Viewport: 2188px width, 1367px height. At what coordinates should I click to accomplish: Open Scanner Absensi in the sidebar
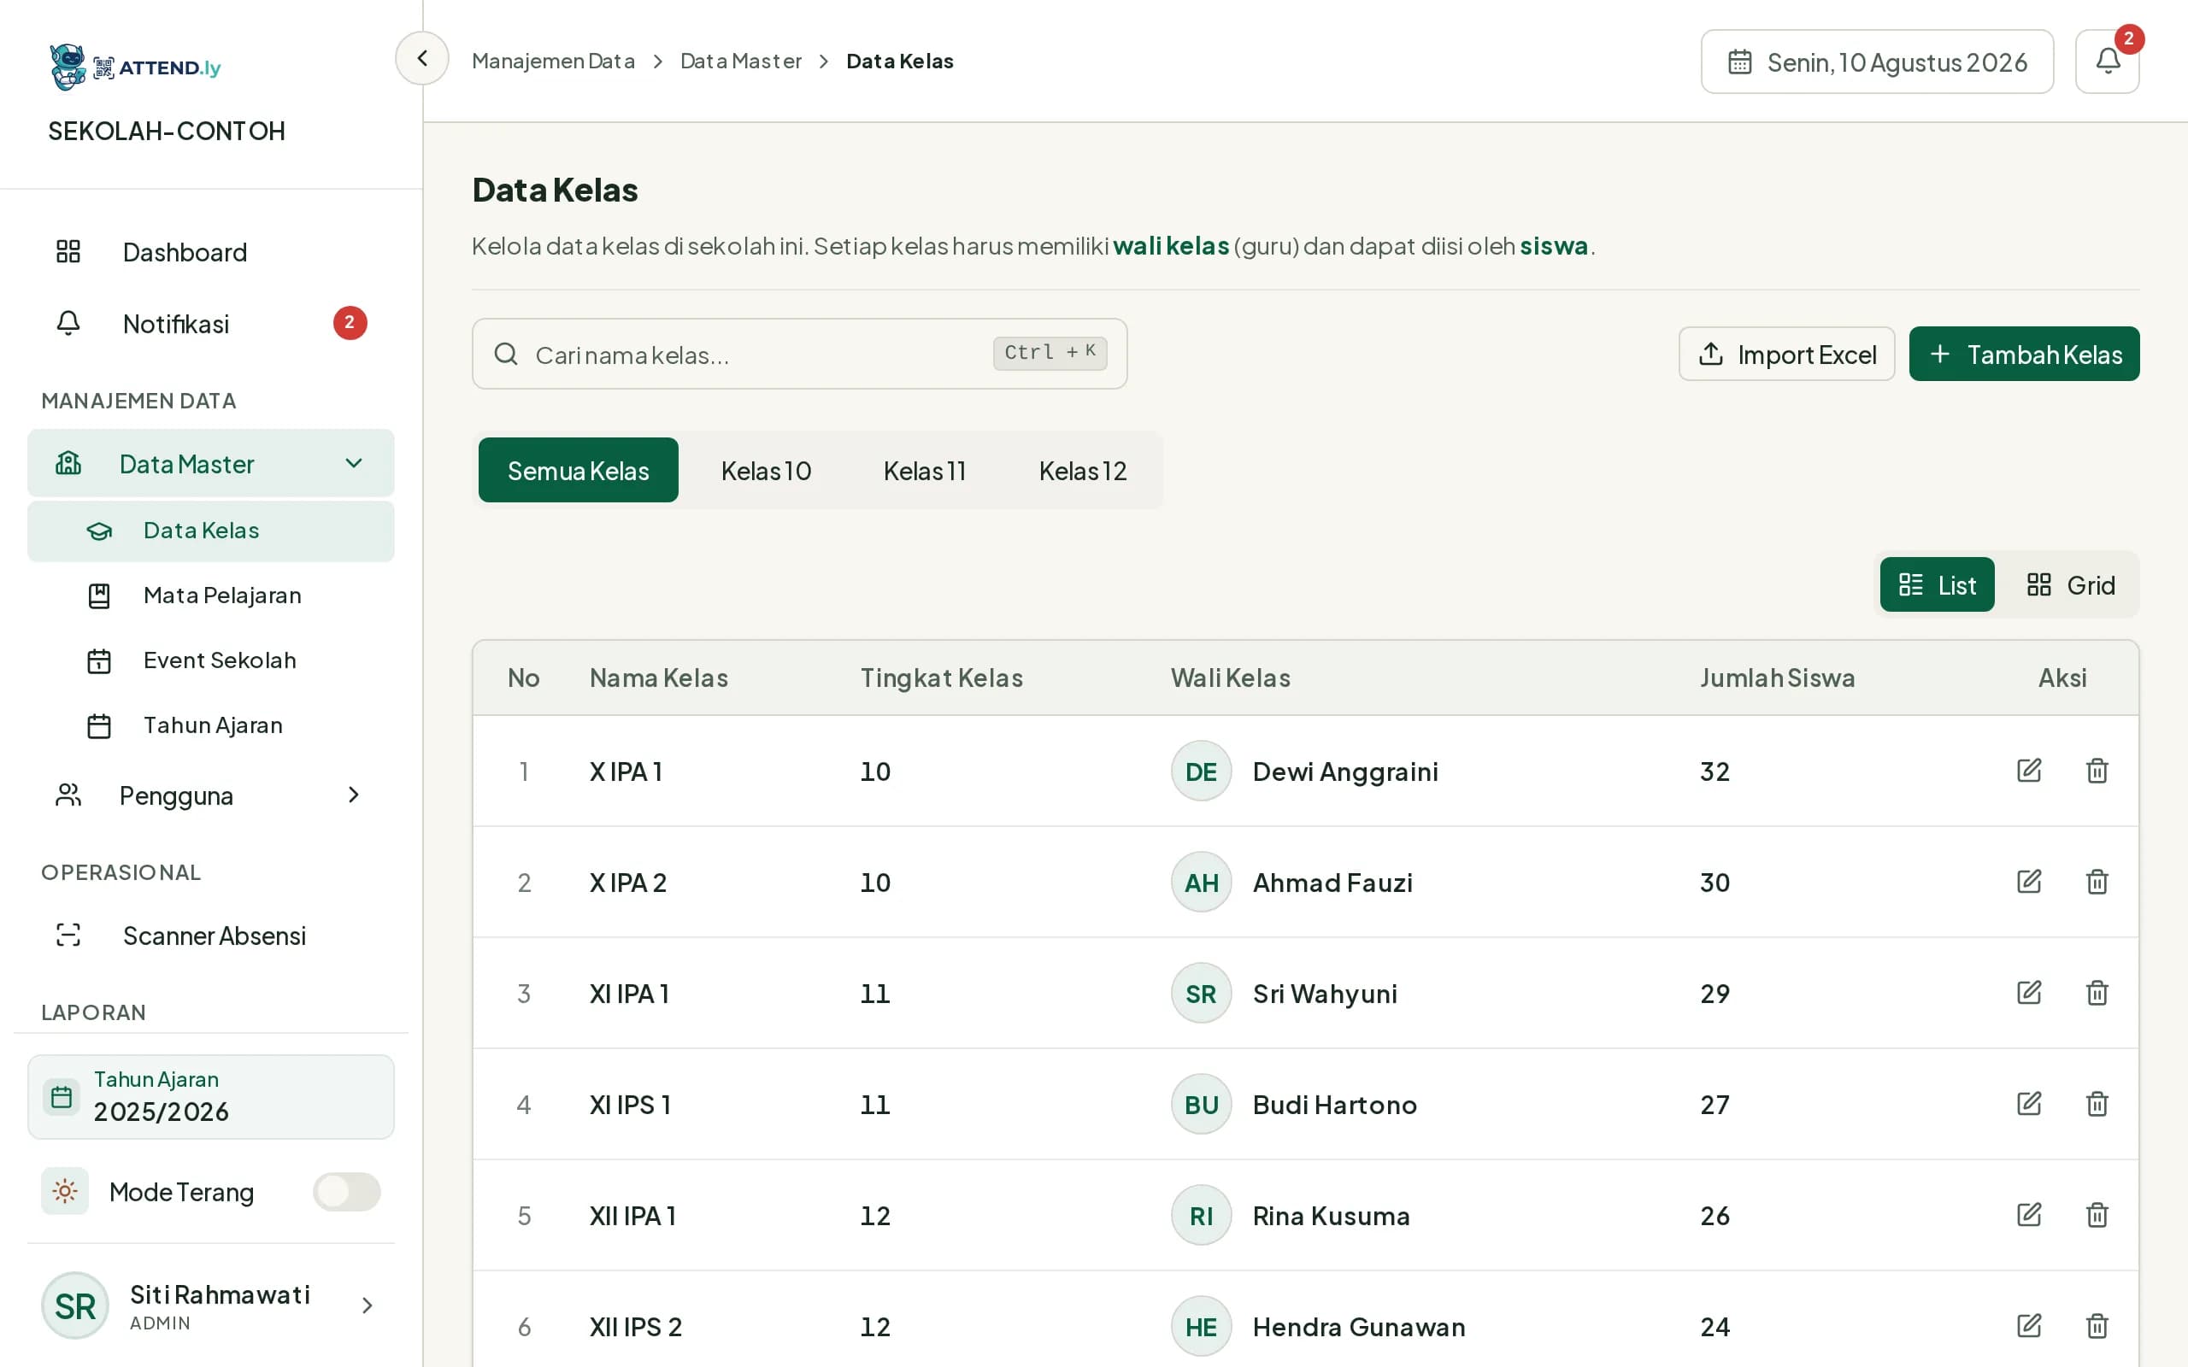point(210,935)
